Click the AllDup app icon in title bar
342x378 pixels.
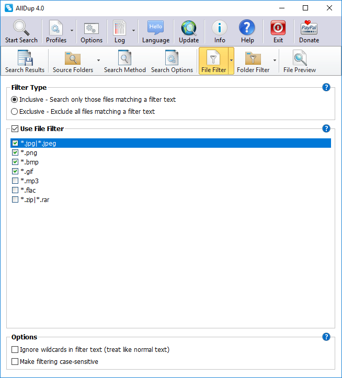coord(9,8)
